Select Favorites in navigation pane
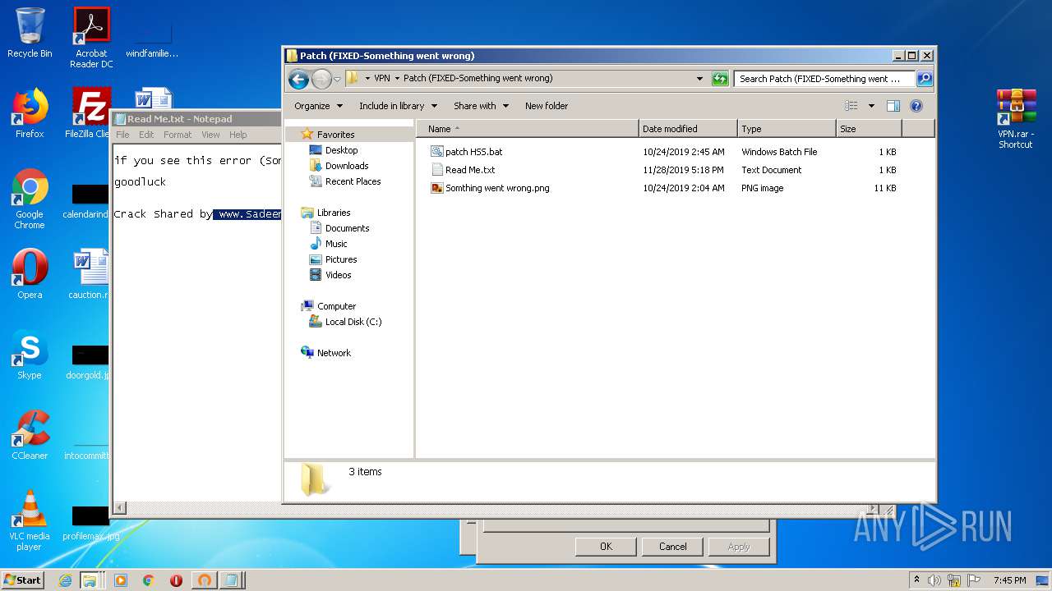This screenshot has width=1052, height=591. coord(335,135)
